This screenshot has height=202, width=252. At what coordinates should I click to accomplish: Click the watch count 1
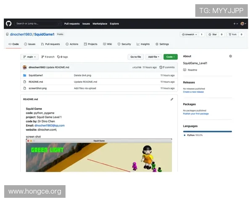[x=202, y=35]
